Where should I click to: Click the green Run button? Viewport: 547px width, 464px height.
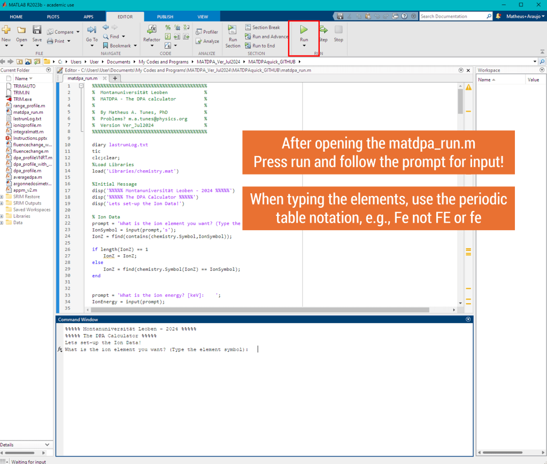304,30
